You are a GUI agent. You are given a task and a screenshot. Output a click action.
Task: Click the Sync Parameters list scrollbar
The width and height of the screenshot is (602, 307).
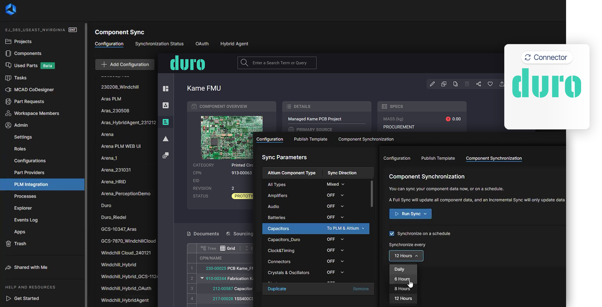372,194
